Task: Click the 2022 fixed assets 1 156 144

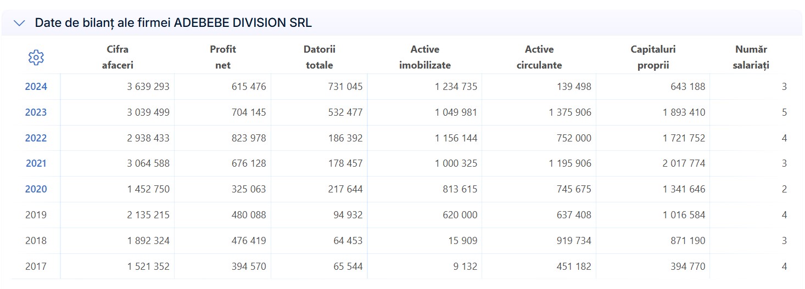Action: pos(456,138)
